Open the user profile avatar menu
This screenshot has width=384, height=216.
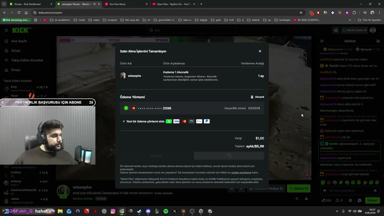click(x=373, y=30)
